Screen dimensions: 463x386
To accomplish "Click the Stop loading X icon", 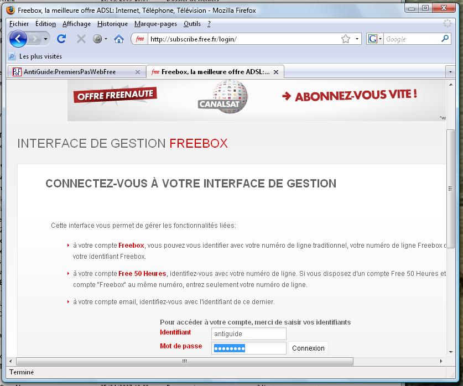I will point(81,39).
